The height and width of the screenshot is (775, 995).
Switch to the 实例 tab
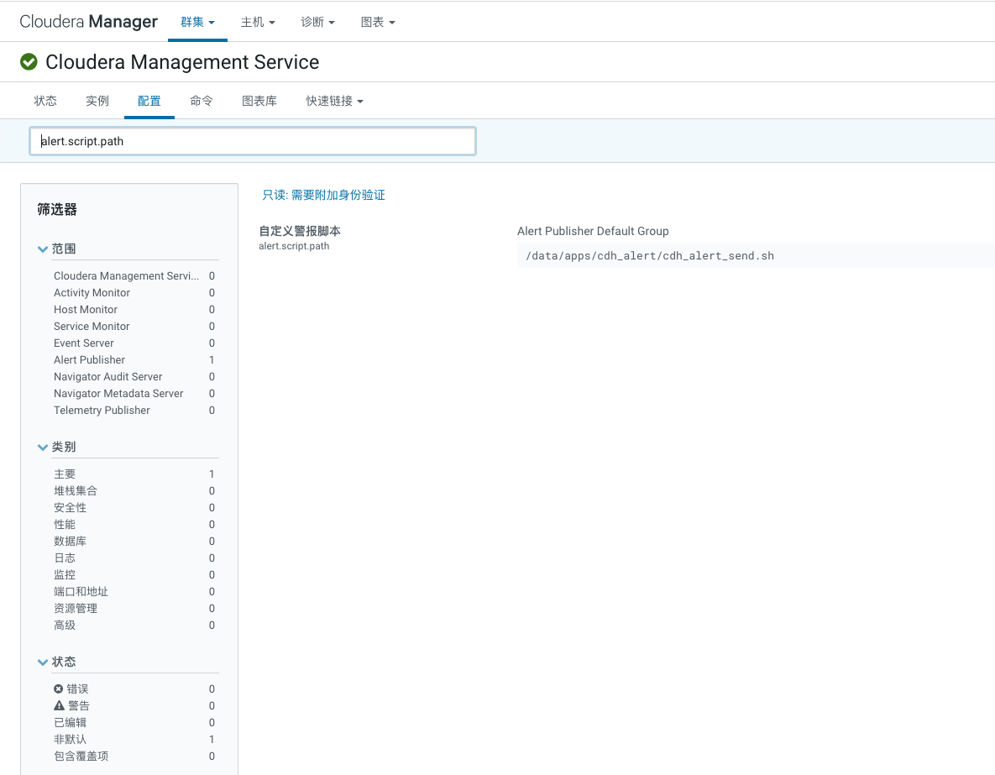(x=97, y=101)
